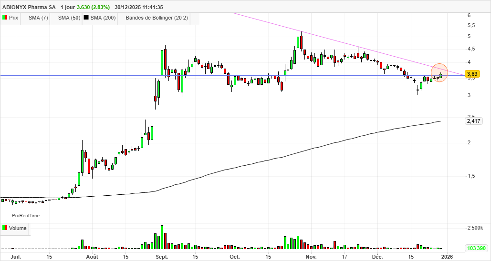The image size is (491, 261).
Task: Click the 30/12/2025 11:41:35 timestamp
Action: (x=139, y=7)
